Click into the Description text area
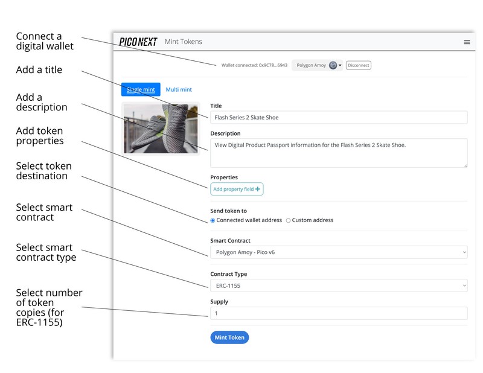Screen dimensions: 483x373 coord(338,153)
